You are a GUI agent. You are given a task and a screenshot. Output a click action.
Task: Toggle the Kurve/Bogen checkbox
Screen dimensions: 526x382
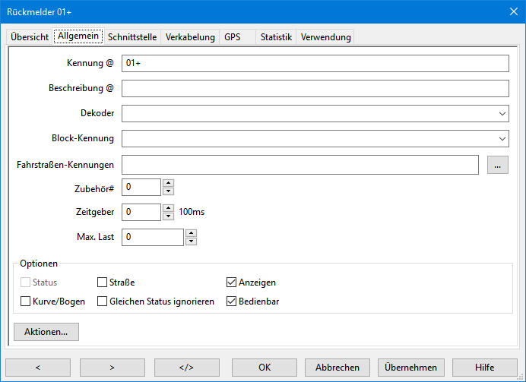click(x=26, y=301)
